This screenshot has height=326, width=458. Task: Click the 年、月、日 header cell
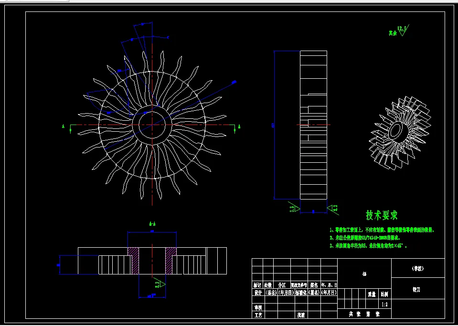point(329,285)
